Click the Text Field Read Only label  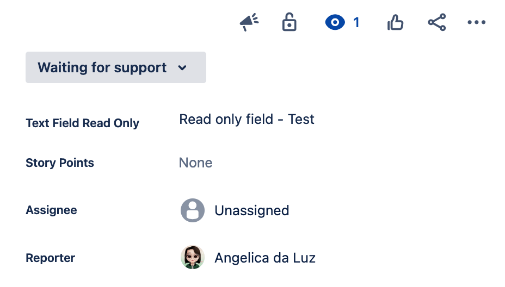pos(82,123)
